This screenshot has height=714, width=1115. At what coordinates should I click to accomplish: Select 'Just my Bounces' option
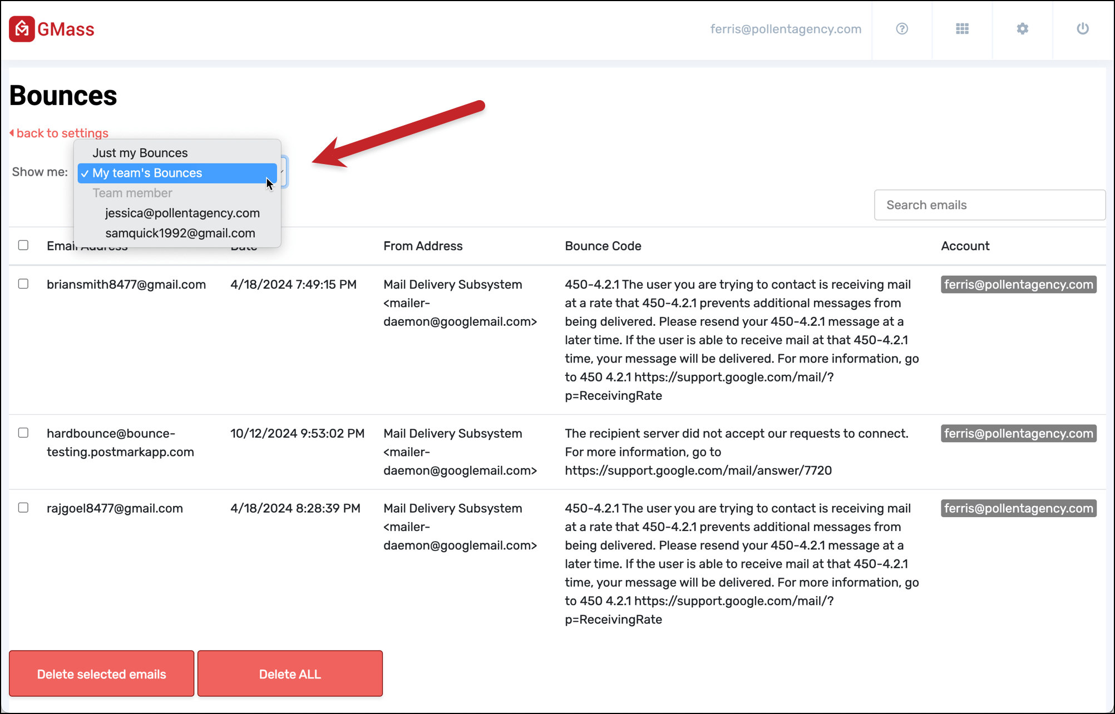point(177,153)
